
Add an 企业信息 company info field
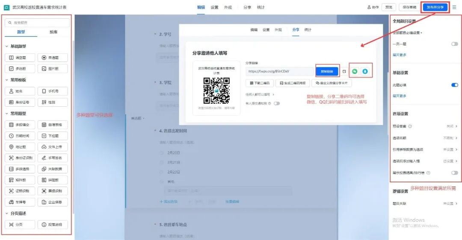click(53, 202)
